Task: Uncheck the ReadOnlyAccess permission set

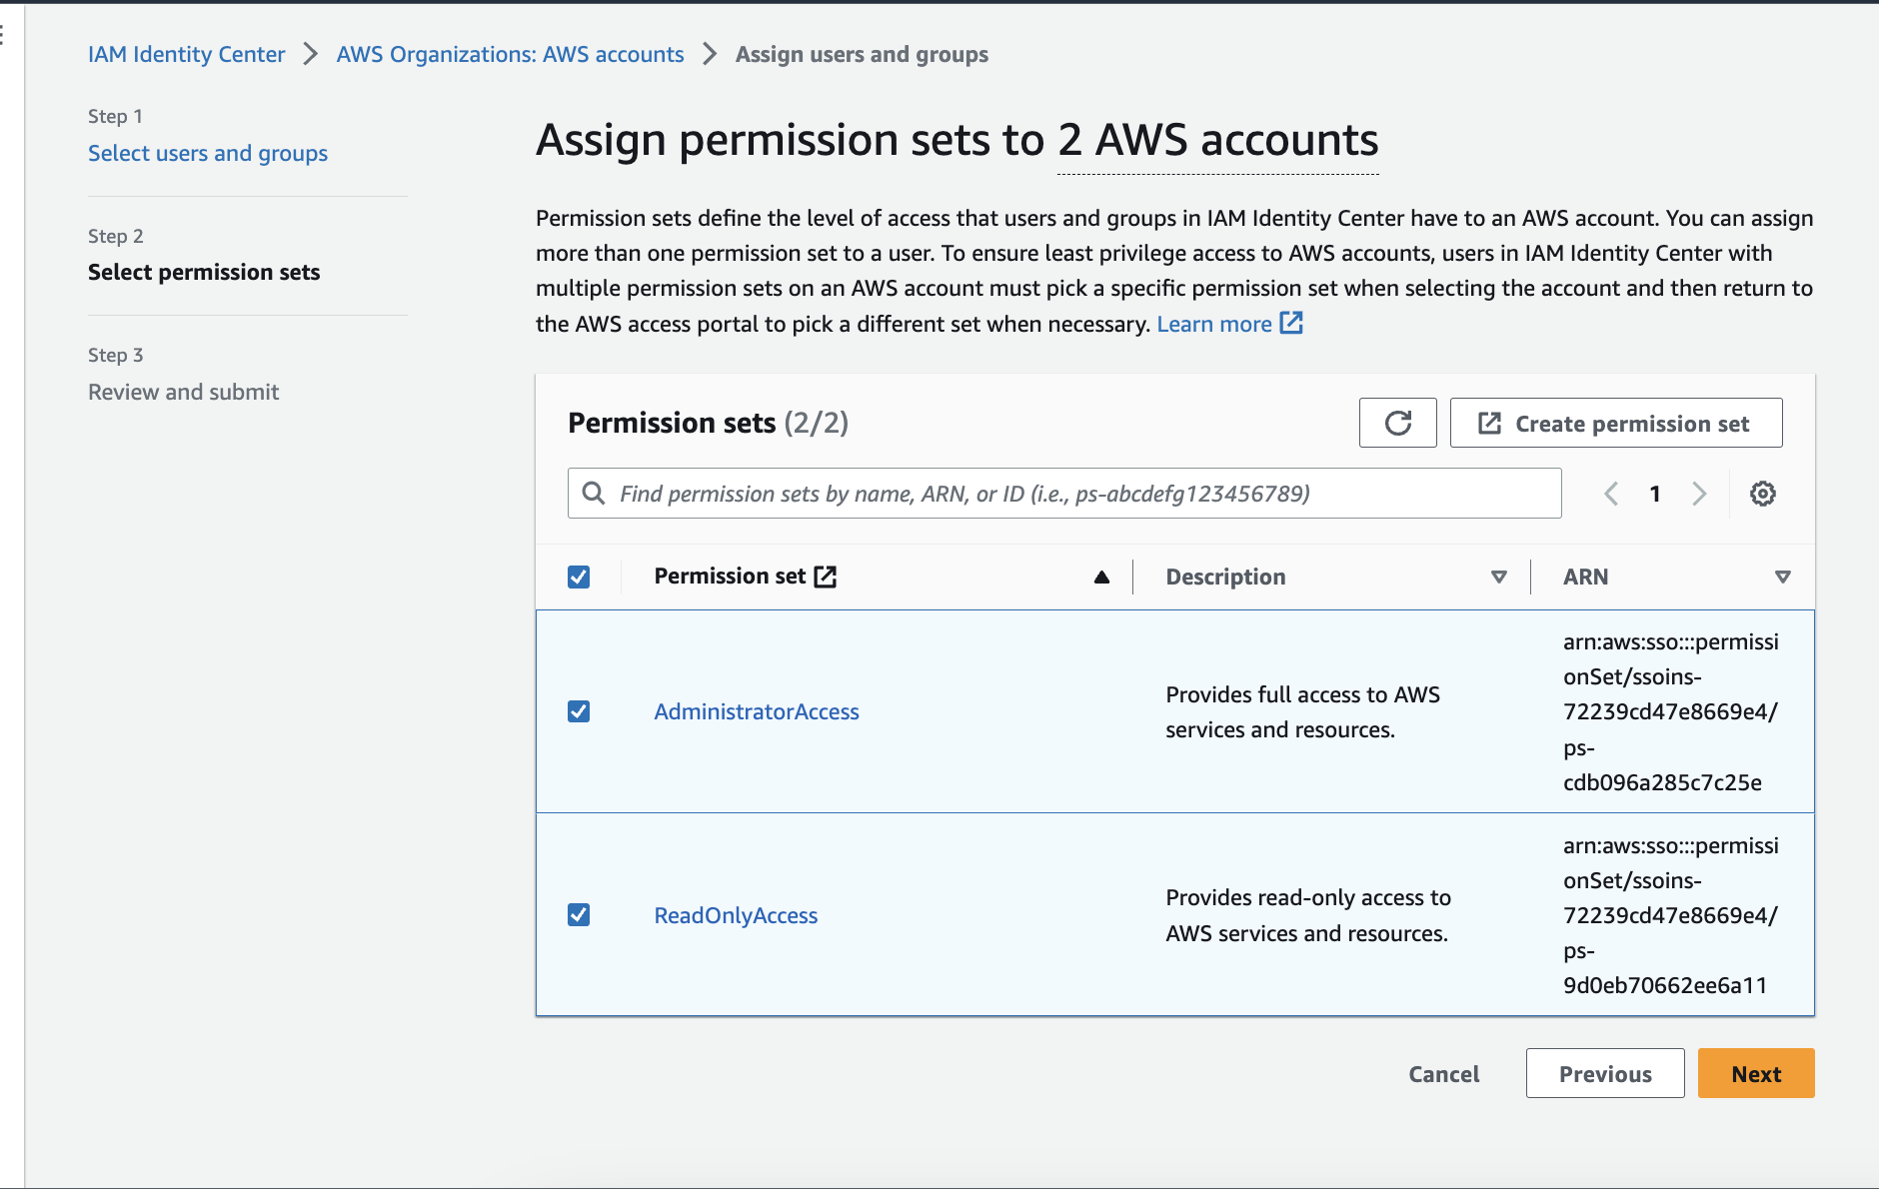Action: pyautogui.click(x=579, y=913)
